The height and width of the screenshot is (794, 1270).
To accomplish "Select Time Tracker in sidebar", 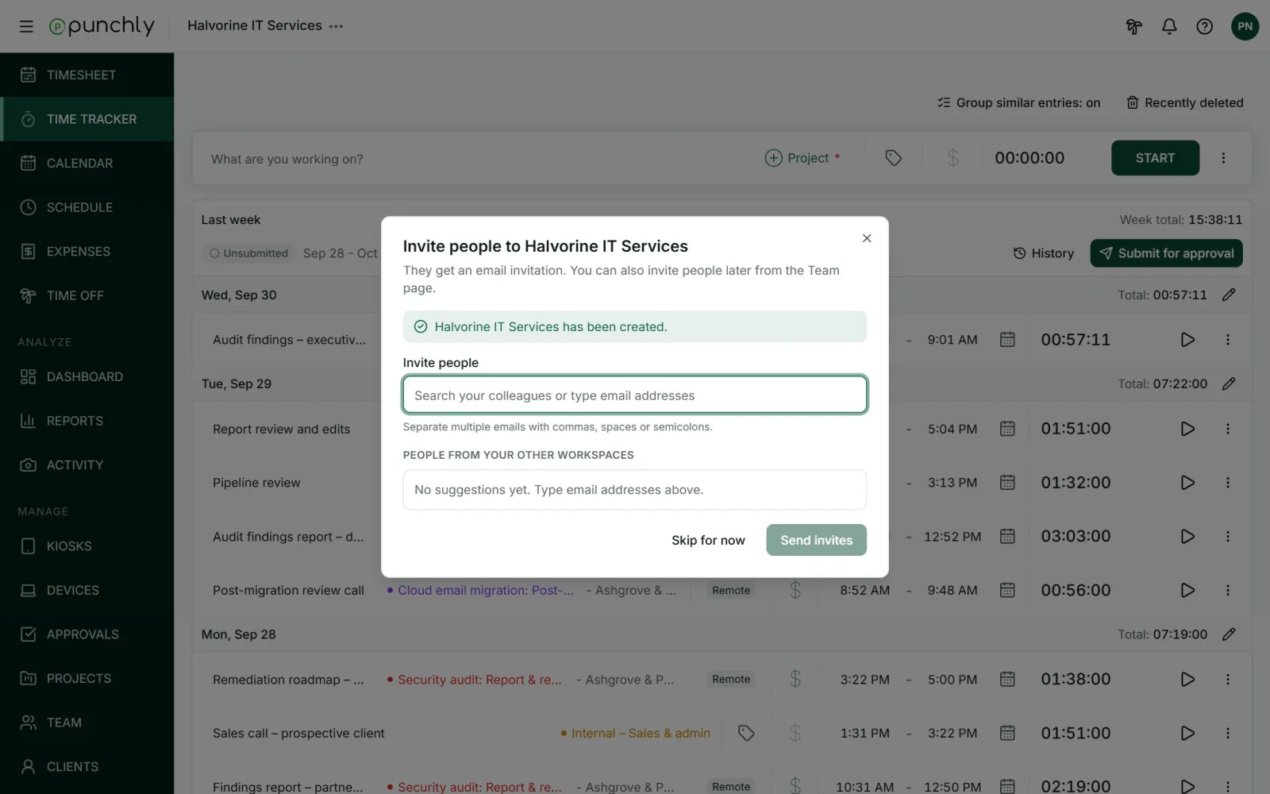I will (x=87, y=119).
